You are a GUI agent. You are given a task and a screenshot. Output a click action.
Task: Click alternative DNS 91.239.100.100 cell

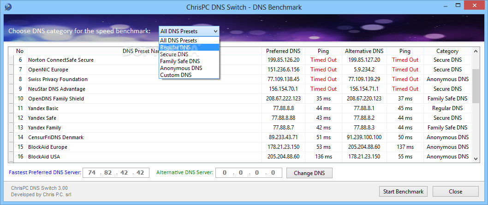(x=364, y=137)
